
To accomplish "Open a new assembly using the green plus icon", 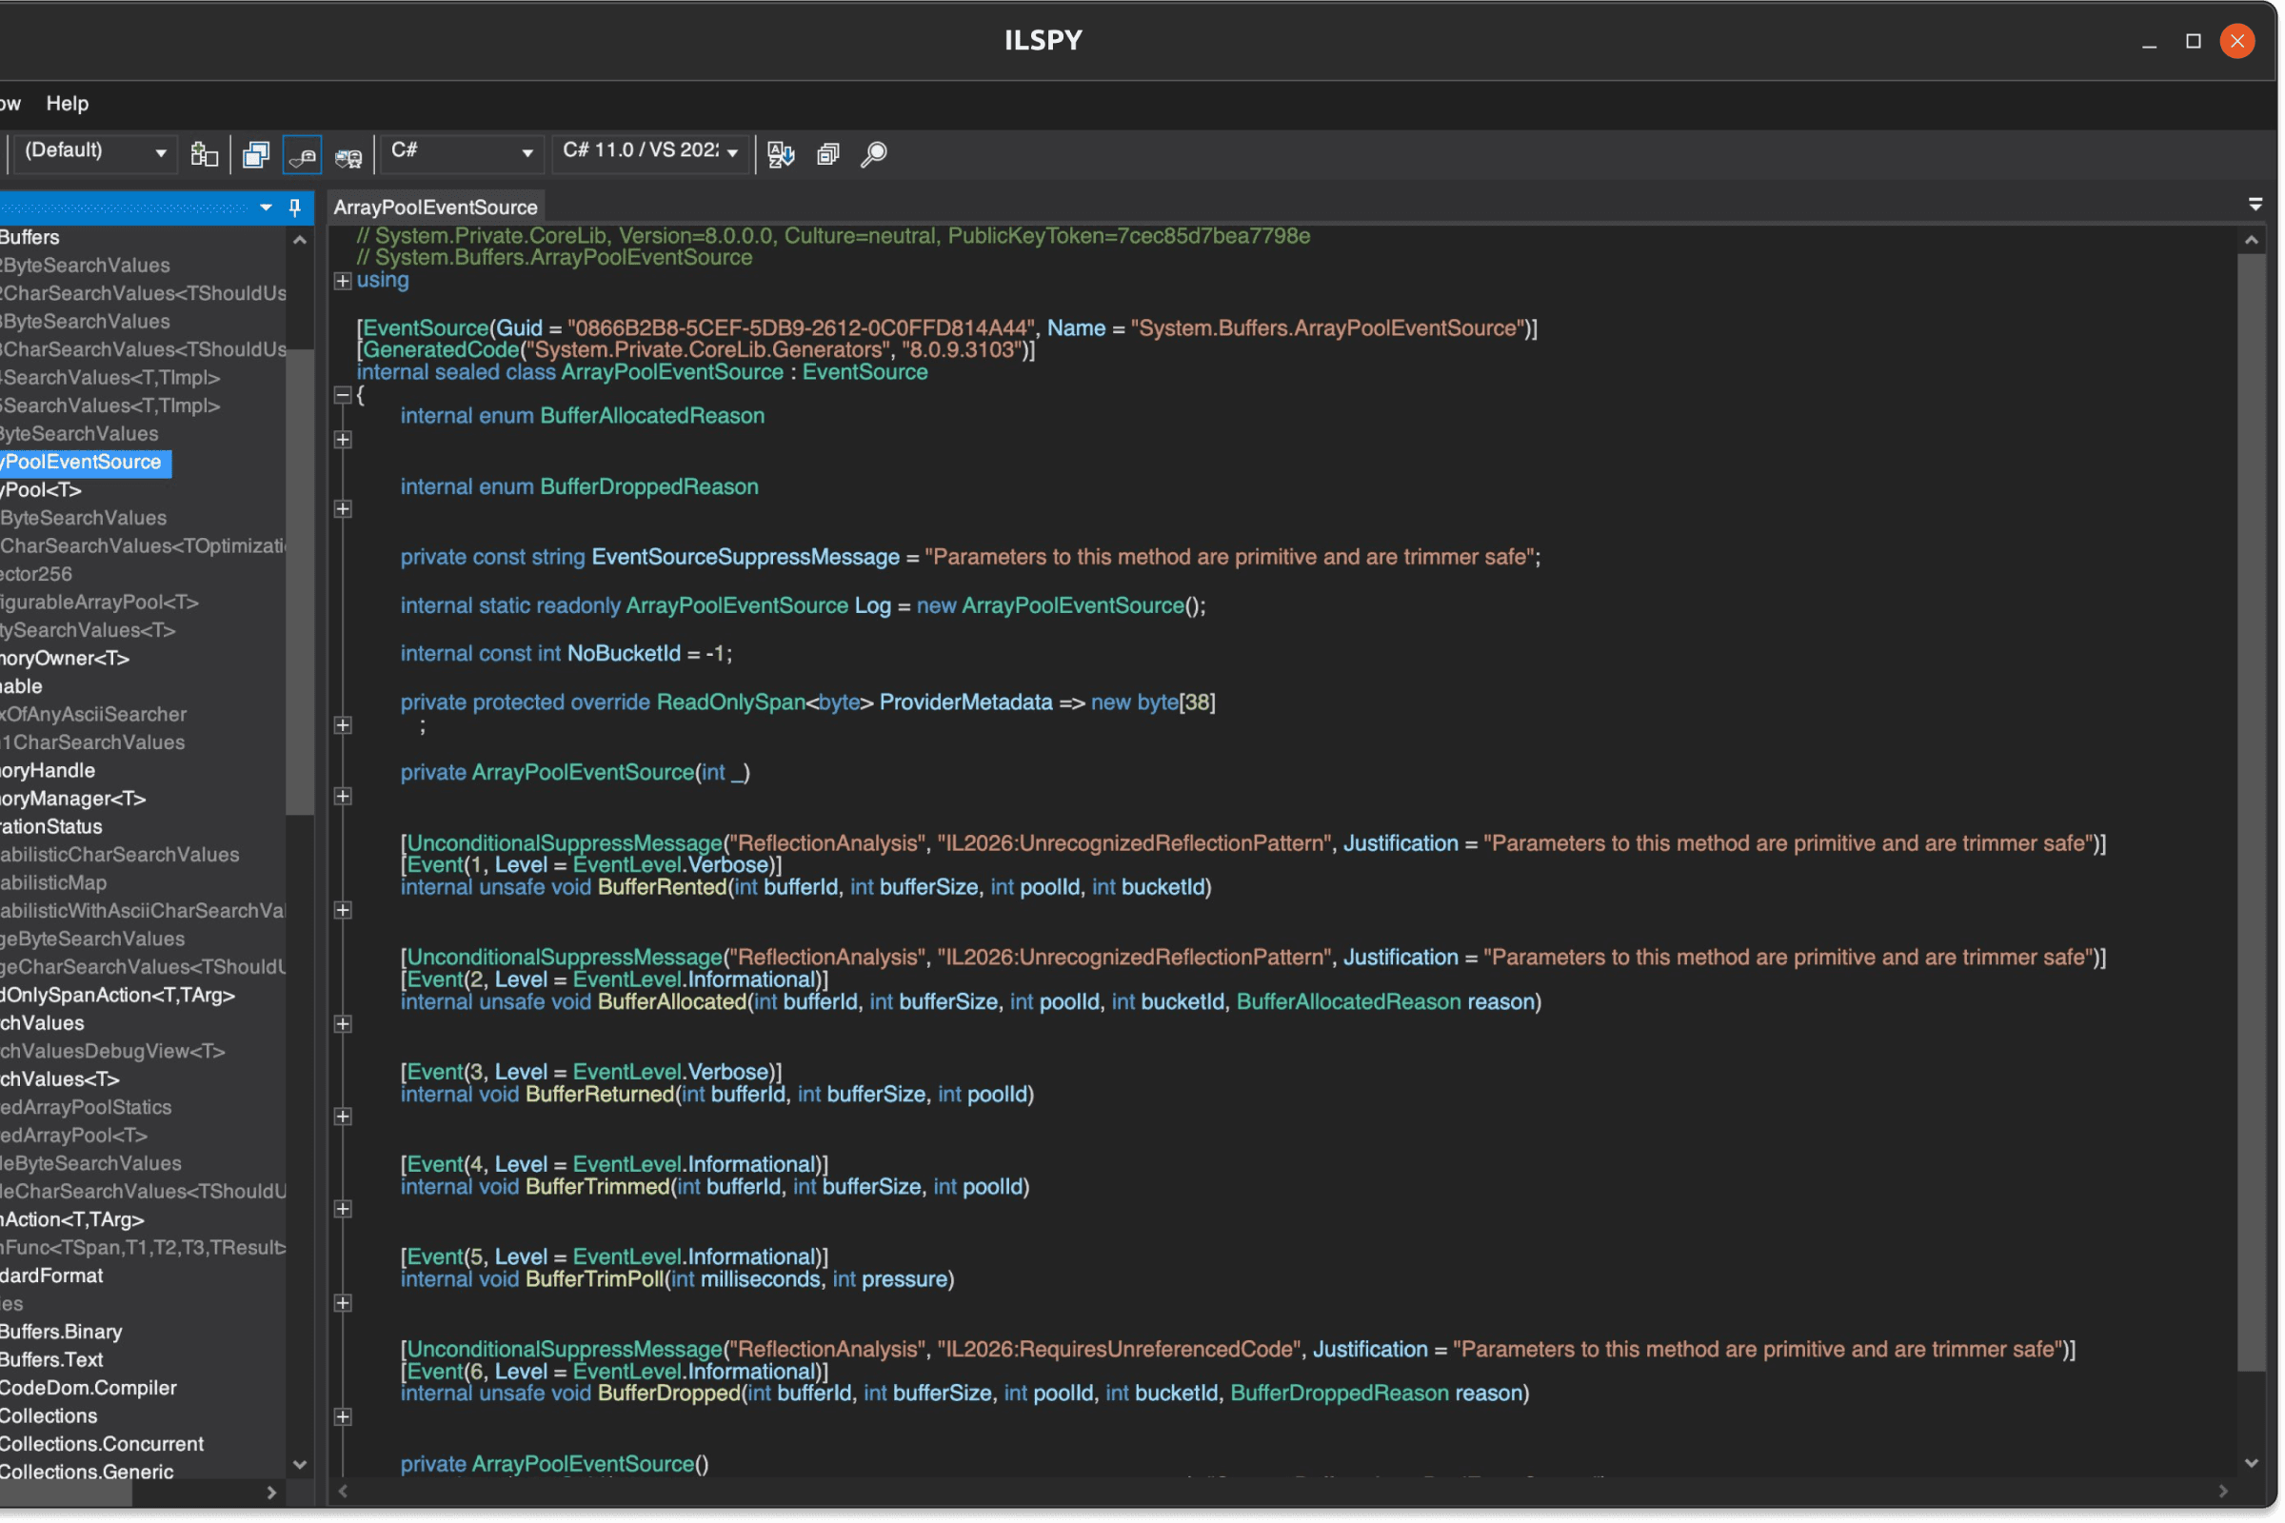I will 204,153.
